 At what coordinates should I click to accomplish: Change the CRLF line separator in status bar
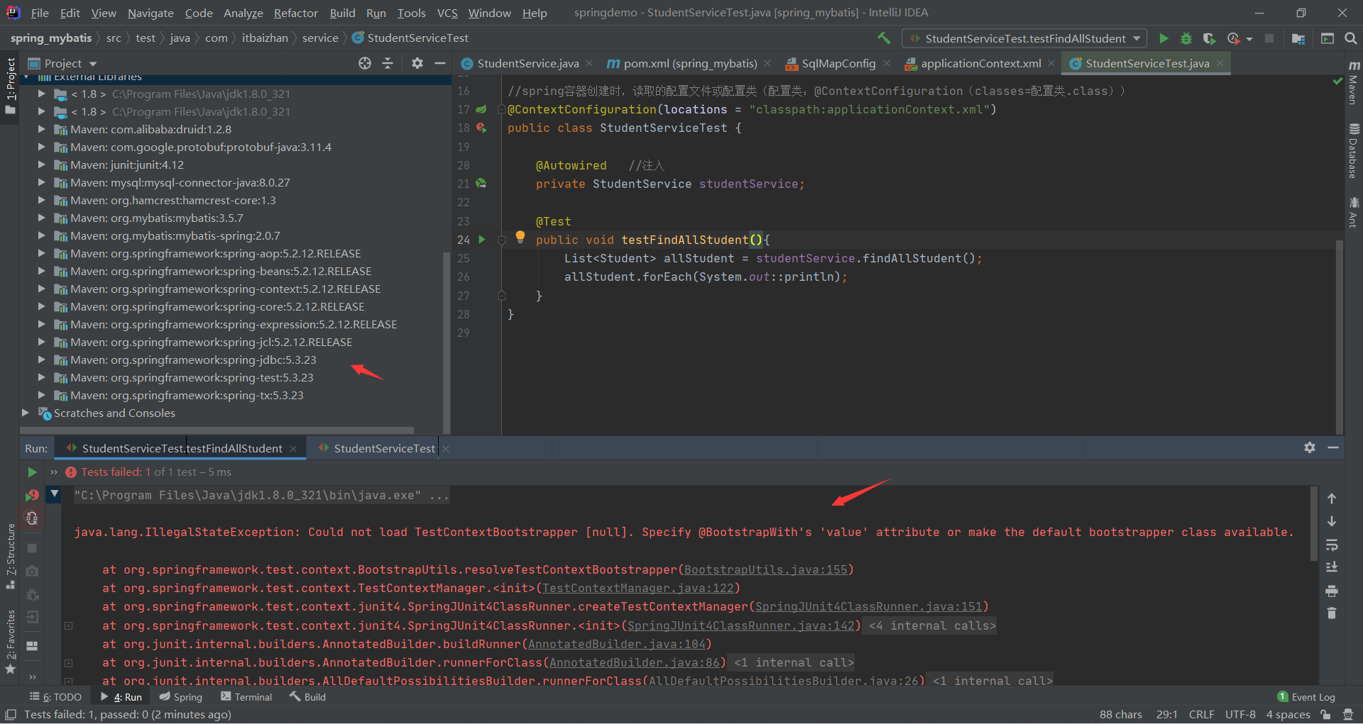tap(1202, 715)
